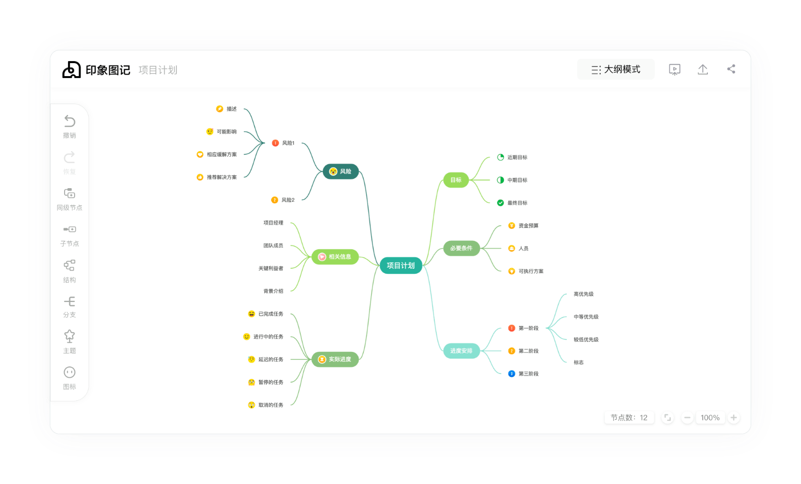
Task: Select the 目标 node
Action: (x=456, y=180)
